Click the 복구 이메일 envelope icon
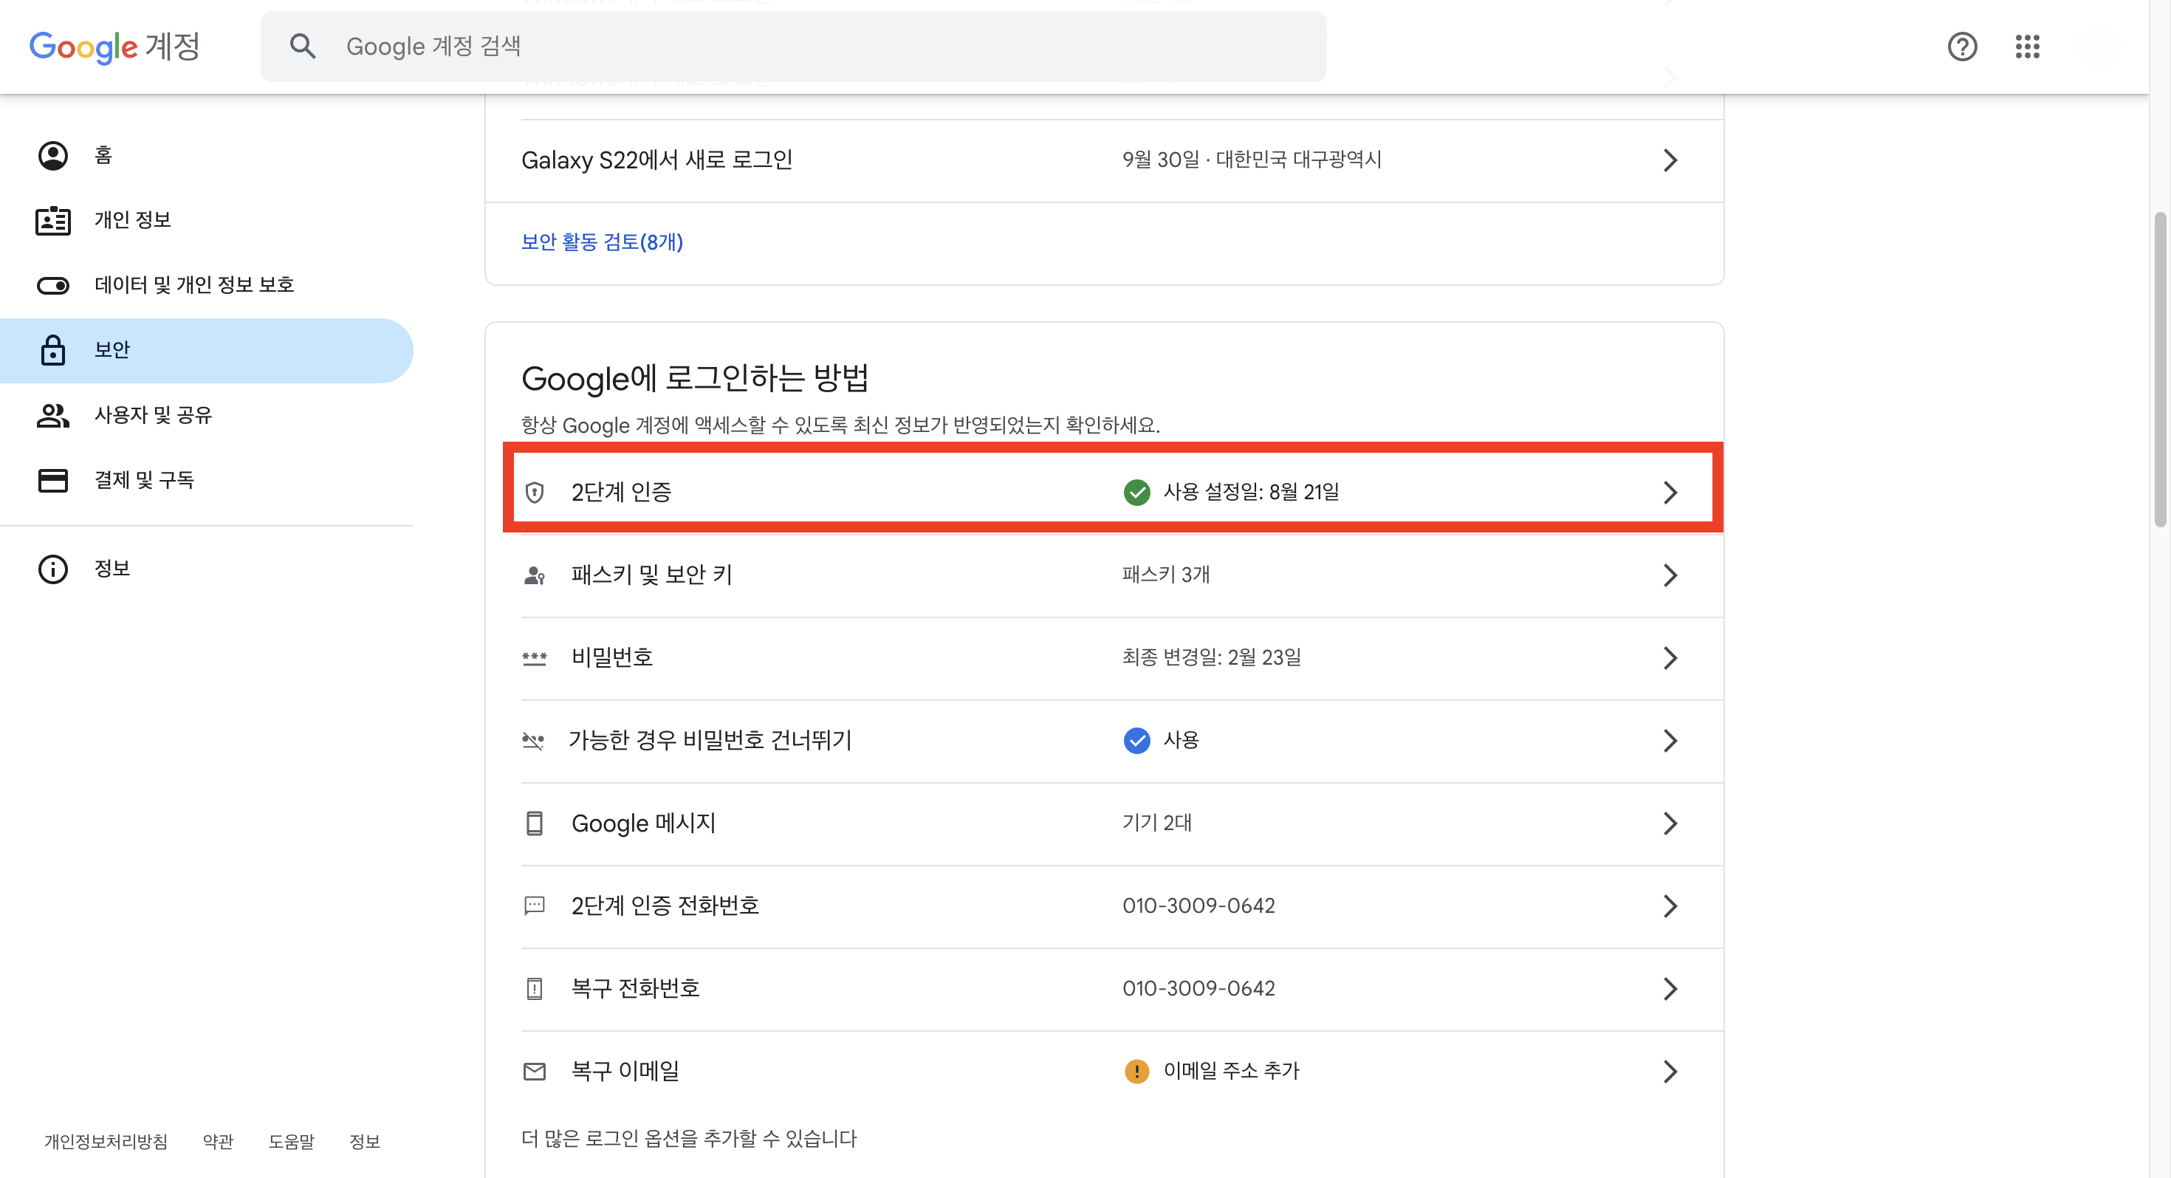2171x1178 pixels. click(x=535, y=1071)
